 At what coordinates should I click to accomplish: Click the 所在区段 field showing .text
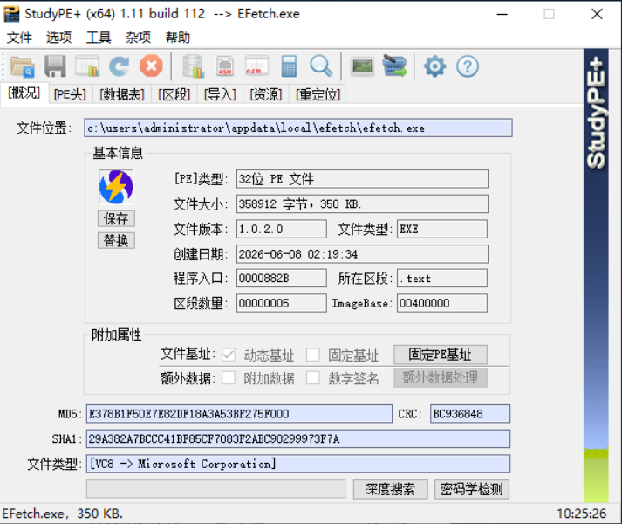coord(442,279)
